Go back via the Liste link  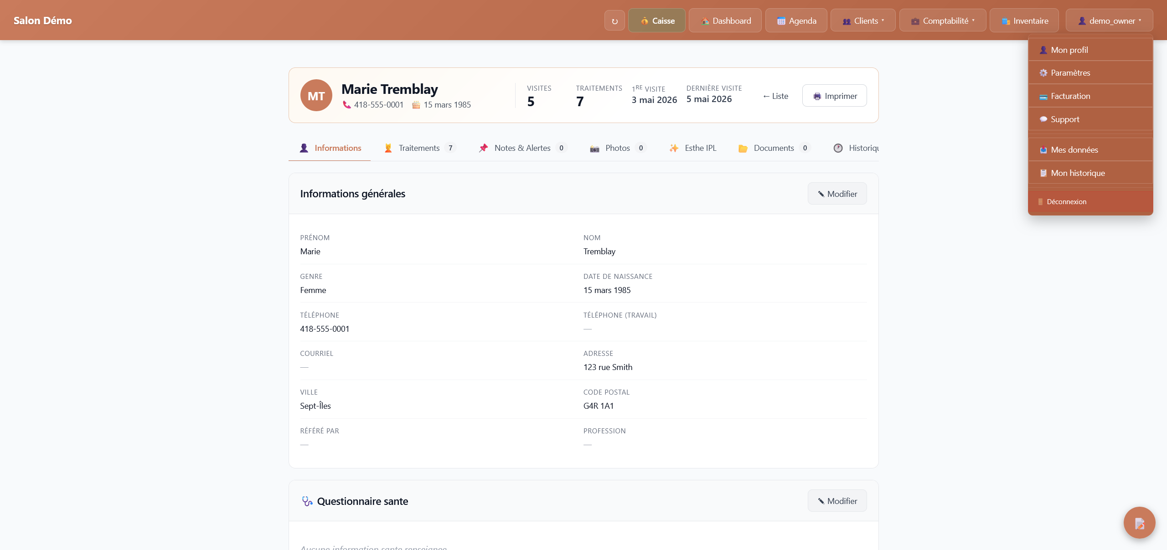[775, 96]
